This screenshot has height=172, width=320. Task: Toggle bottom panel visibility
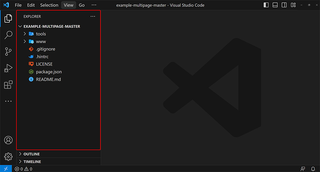point(275,5)
